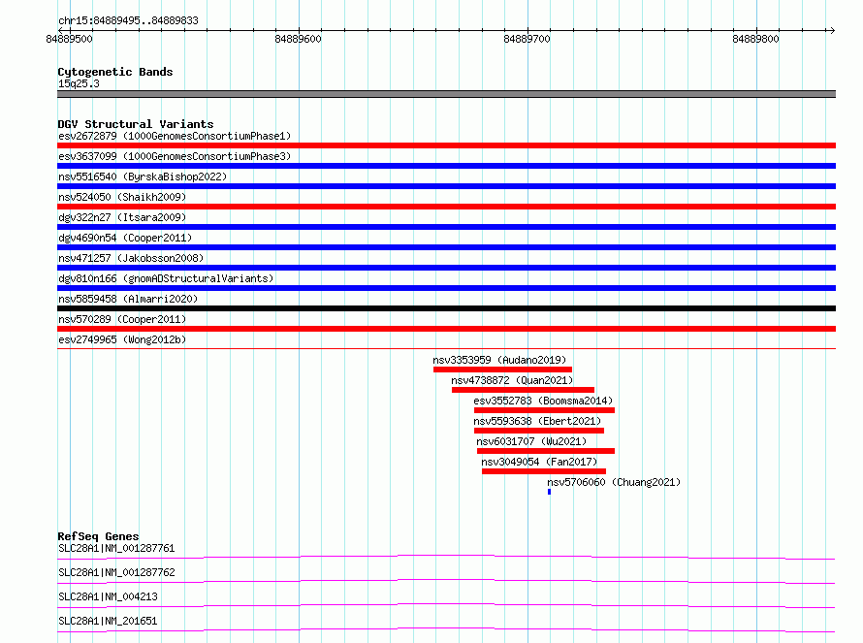863x643 pixels.
Task: Click the Cytogenetic Bands track heading
Action: pyautogui.click(x=115, y=72)
